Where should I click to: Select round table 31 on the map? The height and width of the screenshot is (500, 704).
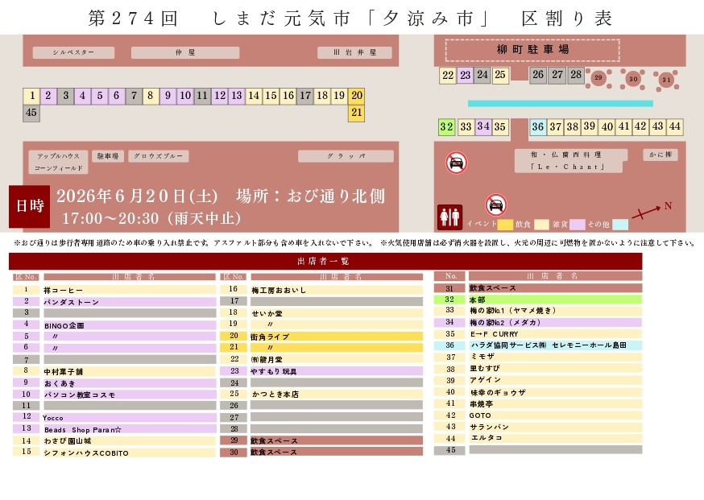pyautogui.click(x=666, y=81)
